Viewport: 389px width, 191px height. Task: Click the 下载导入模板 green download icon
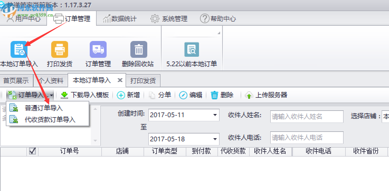pos(64,95)
